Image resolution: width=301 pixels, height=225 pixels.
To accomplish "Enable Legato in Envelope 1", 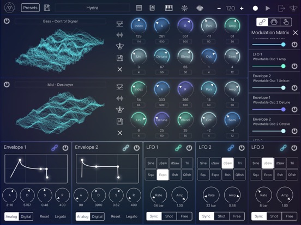I will (x=61, y=216).
